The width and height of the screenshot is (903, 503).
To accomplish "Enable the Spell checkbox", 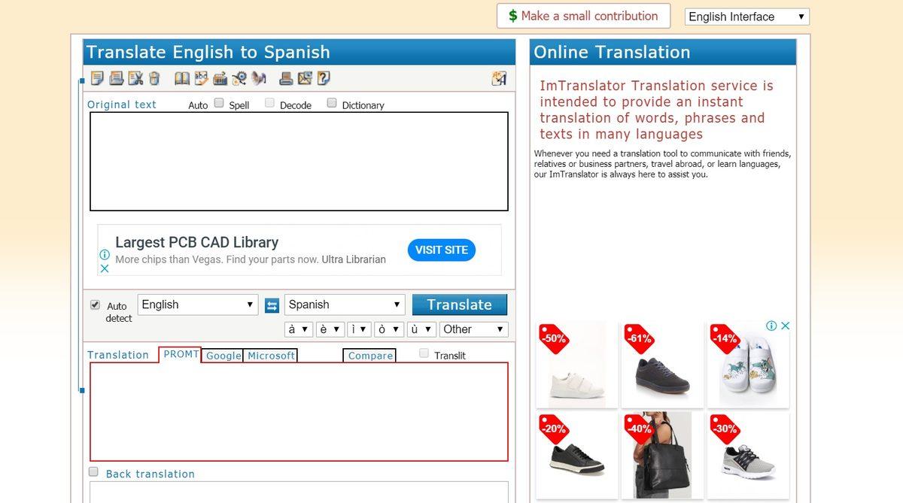I will tap(219, 103).
